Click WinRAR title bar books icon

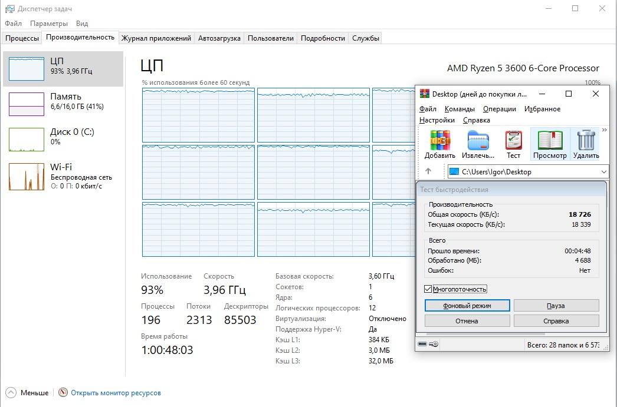(425, 94)
